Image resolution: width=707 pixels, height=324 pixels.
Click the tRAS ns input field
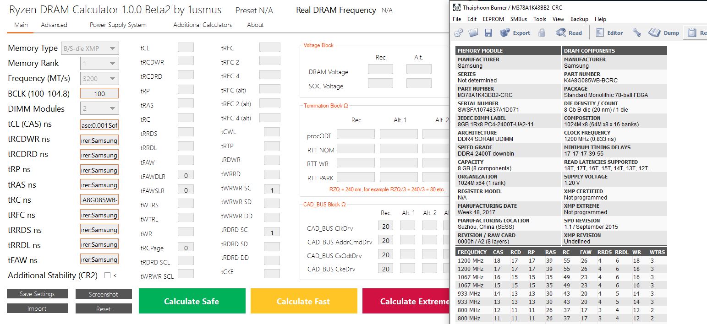click(x=99, y=185)
